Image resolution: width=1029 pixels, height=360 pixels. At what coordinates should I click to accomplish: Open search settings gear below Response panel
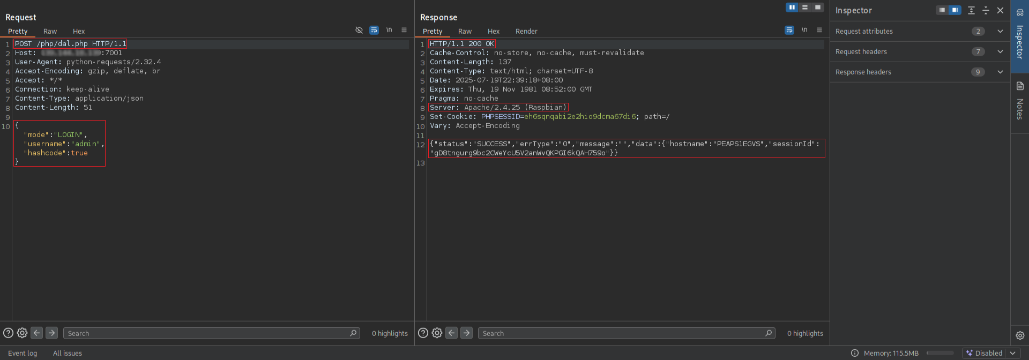click(437, 333)
